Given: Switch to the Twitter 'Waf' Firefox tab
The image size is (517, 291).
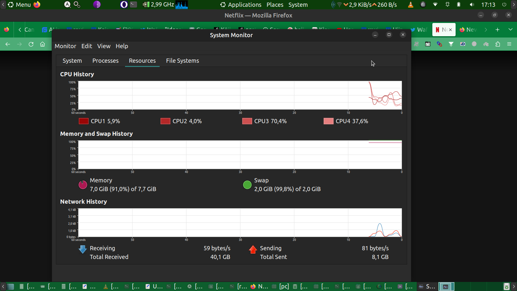Looking at the screenshot, I should (419, 30).
